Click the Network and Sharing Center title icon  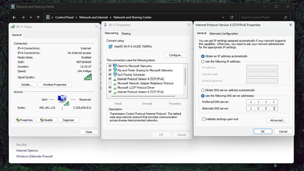point(13,6)
